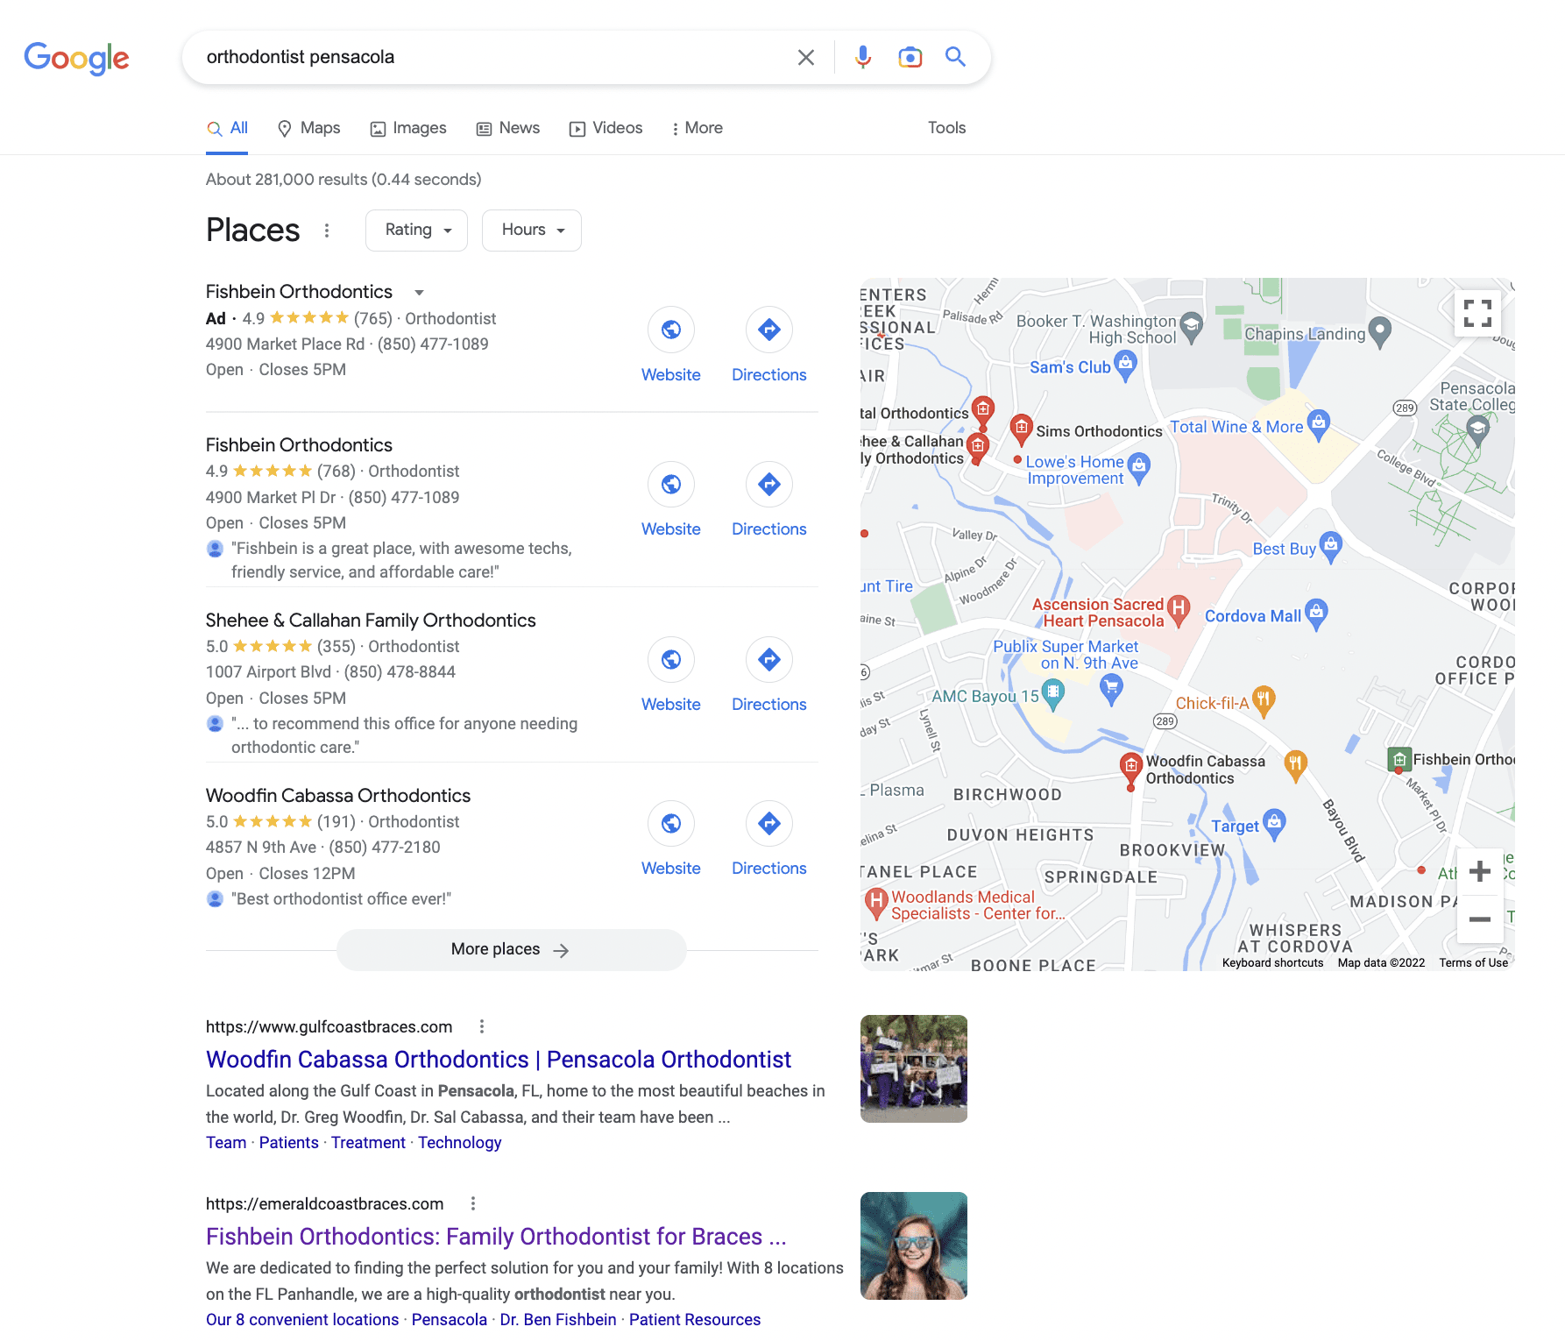This screenshot has width=1565, height=1341.
Task: Get Directions icon for Woodfin Cabassa Orthodontics
Action: 769,823
